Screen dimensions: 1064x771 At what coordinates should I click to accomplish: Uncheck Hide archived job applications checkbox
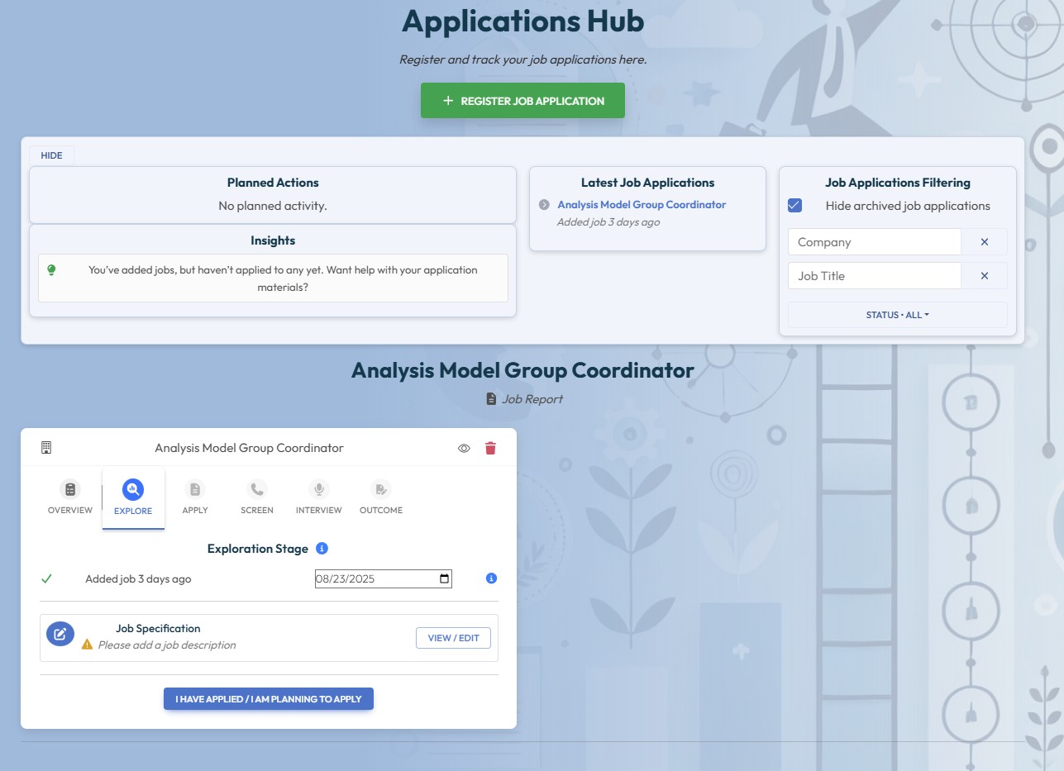[794, 206]
